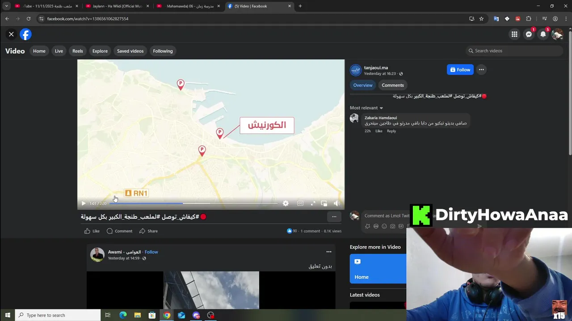This screenshot has width=572, height=321.
Task: Play the video
Action: pos(84,203)
